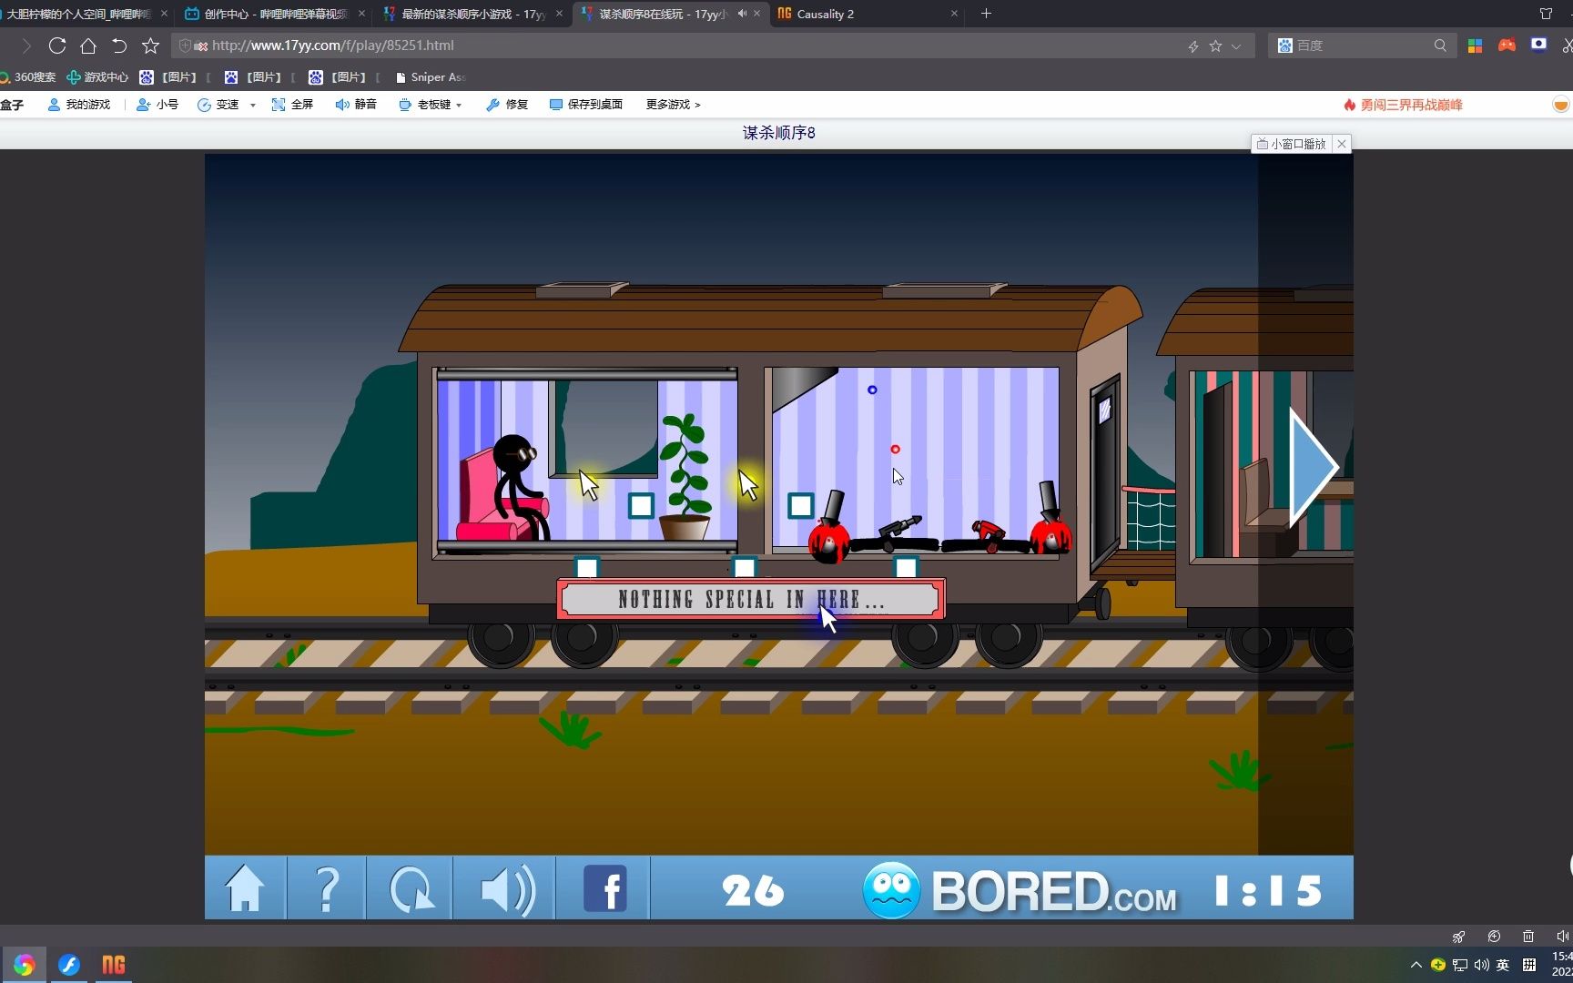
Task: Click the hotspot square beside the potted plant
Action: (641, 505)
